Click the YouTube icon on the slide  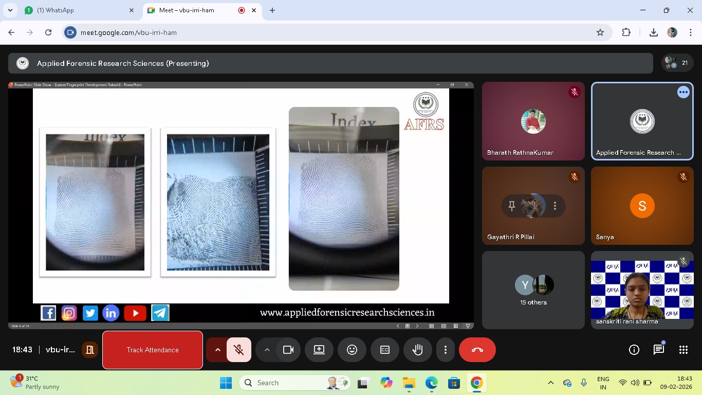[x=135, y=313]
